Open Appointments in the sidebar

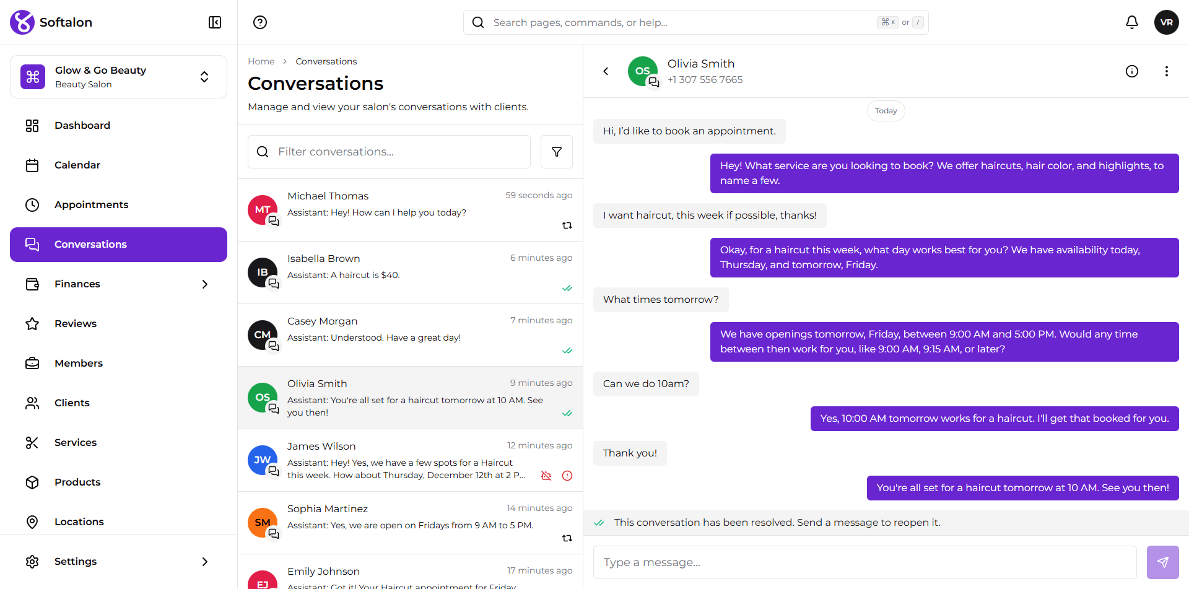118,205
